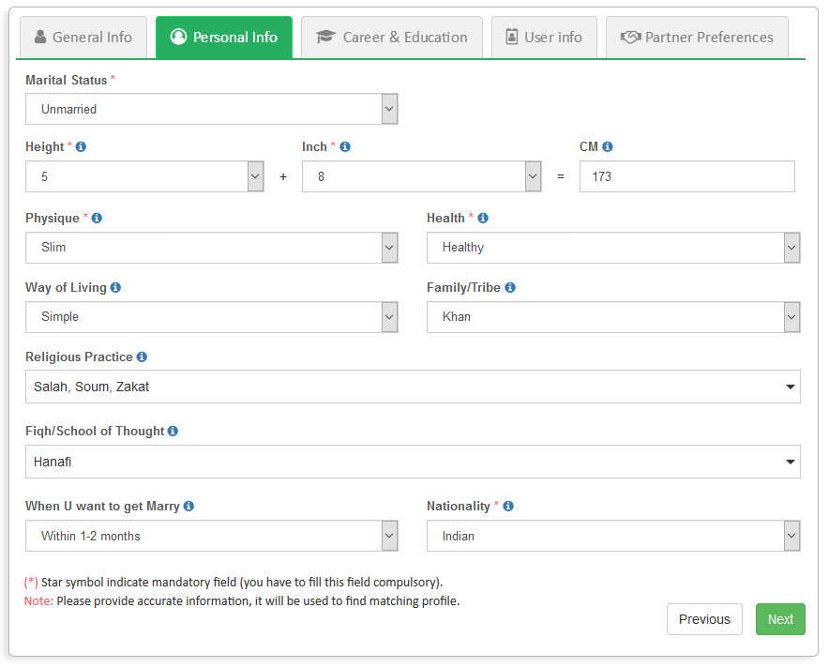Click the info icon next to Nationality

tap(508, 507)
